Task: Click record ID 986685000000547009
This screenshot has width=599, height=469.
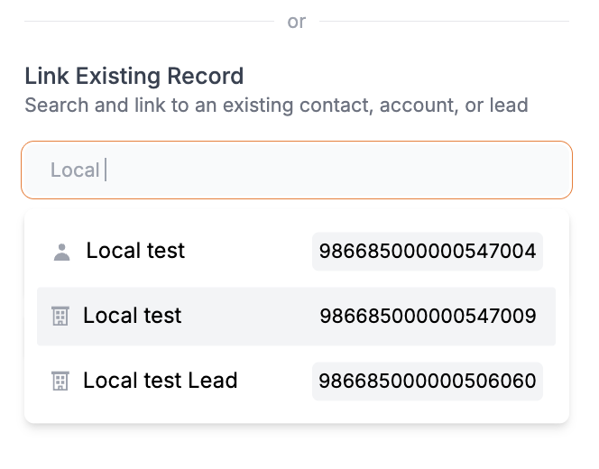Action: click(x=428, y=316)
